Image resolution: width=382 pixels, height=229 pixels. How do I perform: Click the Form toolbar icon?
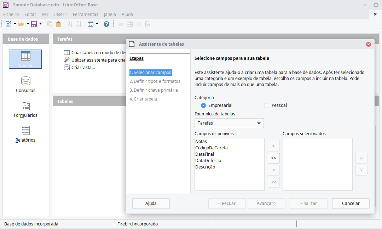pyautogui.click(x=90, y=24)
